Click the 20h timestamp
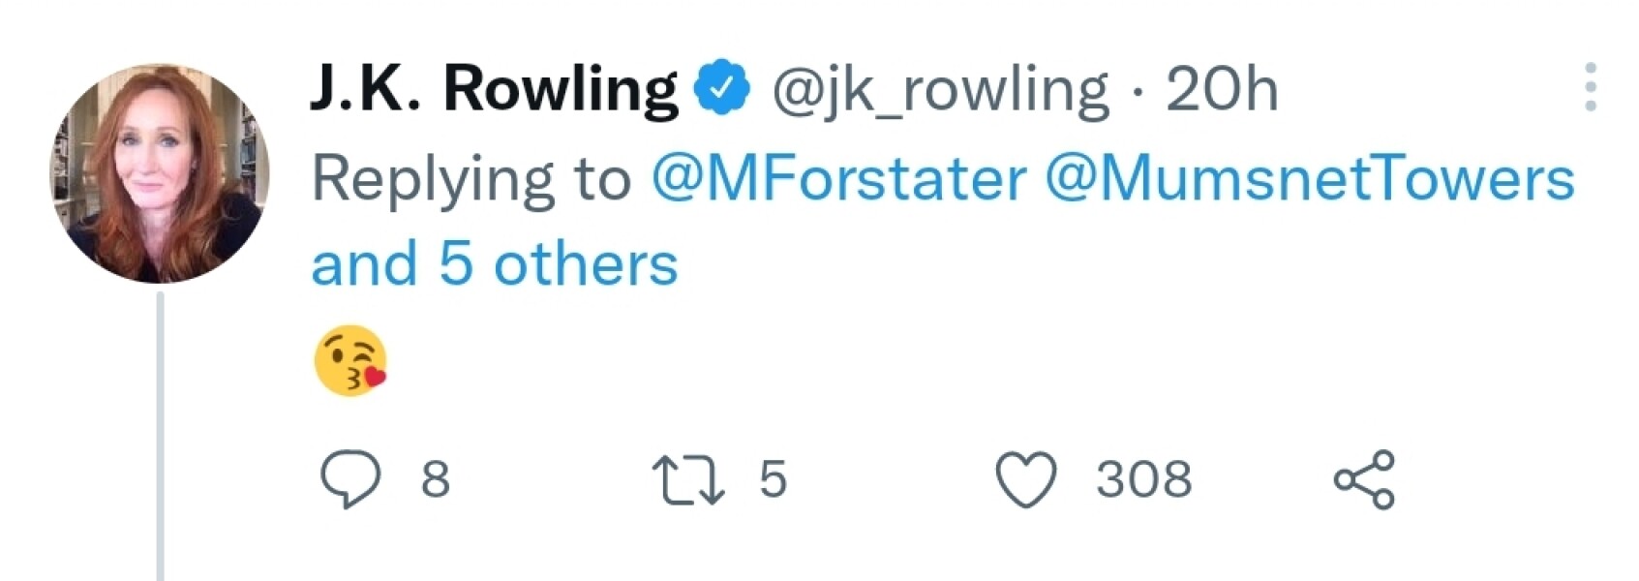This screenshot has width=1639, height=581. 1222,90
